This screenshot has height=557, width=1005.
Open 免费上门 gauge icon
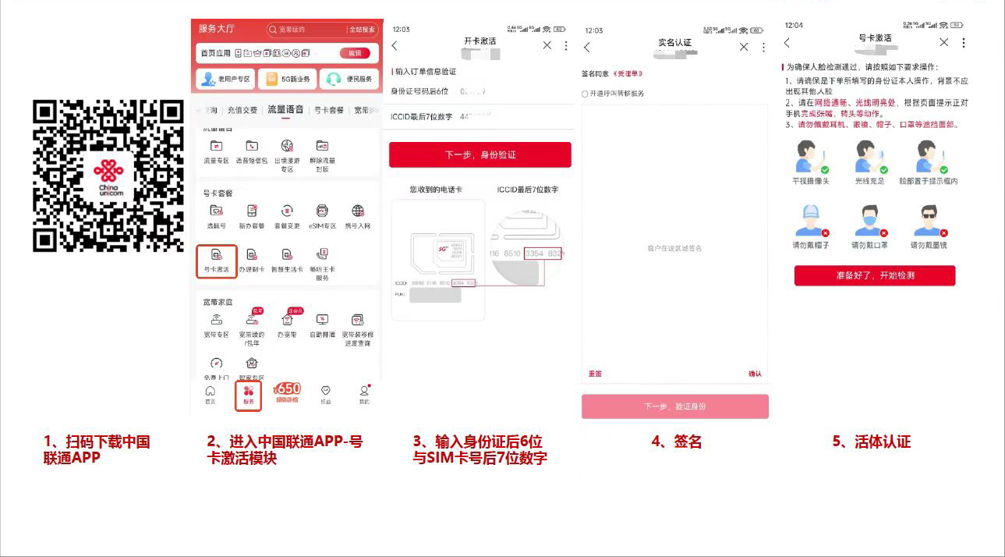(x=216, y=363)
